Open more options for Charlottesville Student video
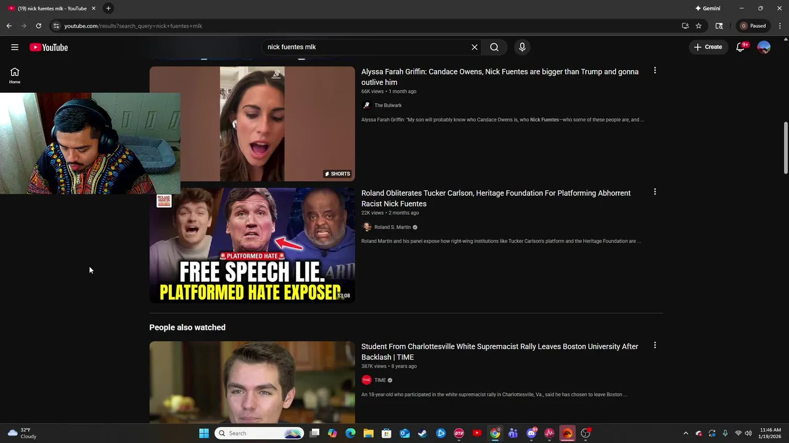 655,346
